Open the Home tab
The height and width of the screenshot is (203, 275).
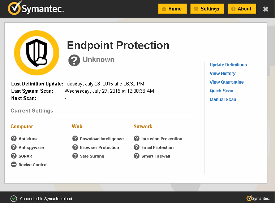pos(172,9)
